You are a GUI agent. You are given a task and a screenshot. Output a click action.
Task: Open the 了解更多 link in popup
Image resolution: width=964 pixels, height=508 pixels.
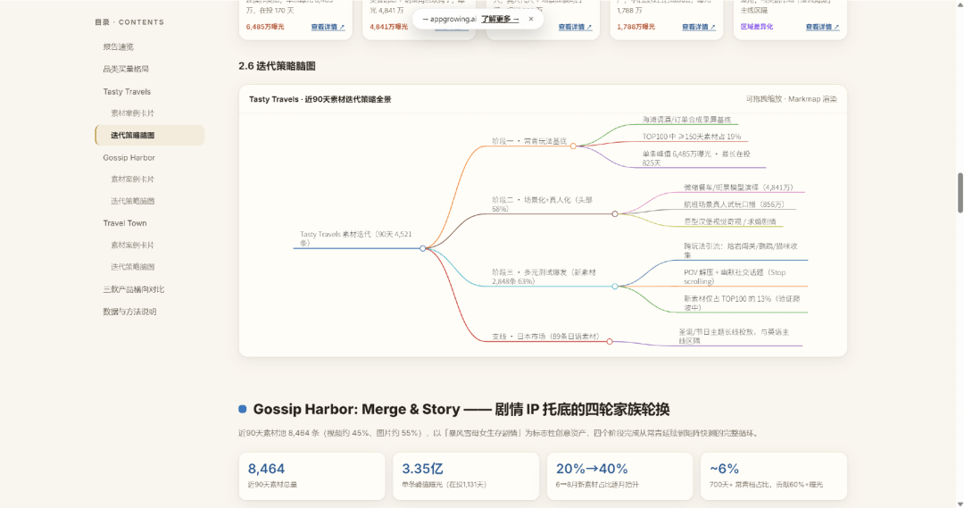tap(499, 19)
